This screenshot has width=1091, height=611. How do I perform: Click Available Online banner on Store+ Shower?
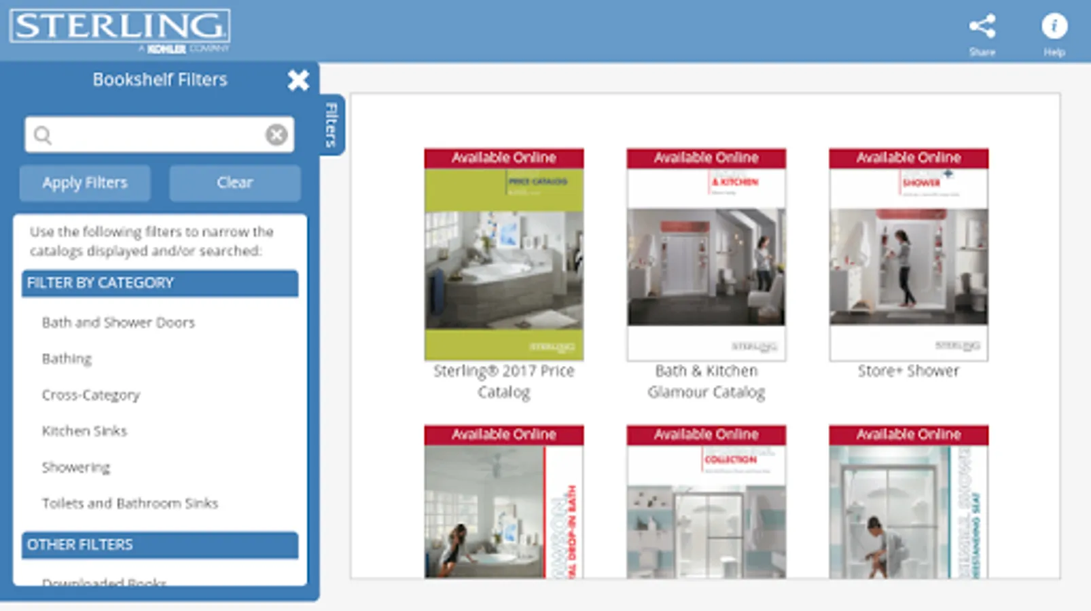909,158
